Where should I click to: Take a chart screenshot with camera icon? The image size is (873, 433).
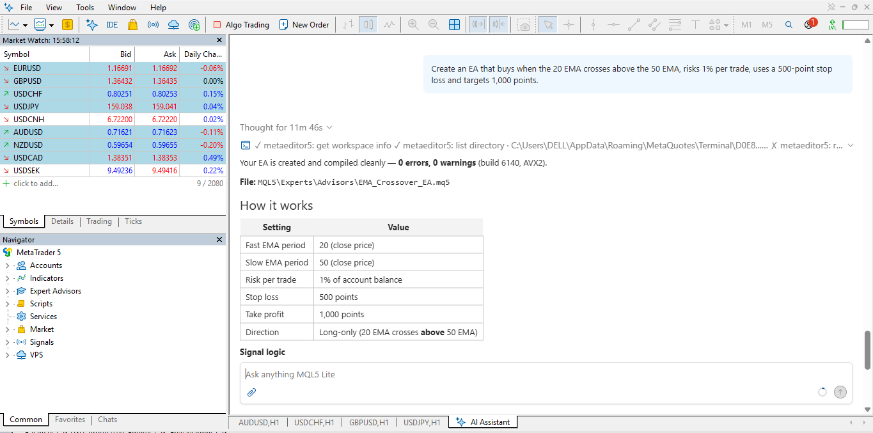[x=524, y=25]
